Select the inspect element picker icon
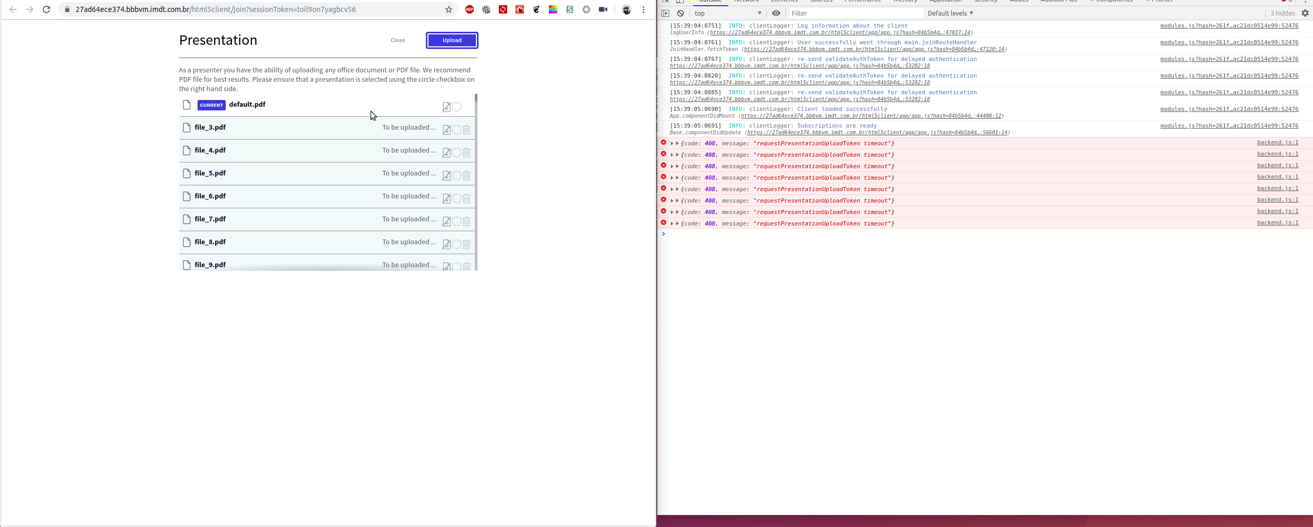The width and height of the screenshot is (1313, 527). click(665, 2)
